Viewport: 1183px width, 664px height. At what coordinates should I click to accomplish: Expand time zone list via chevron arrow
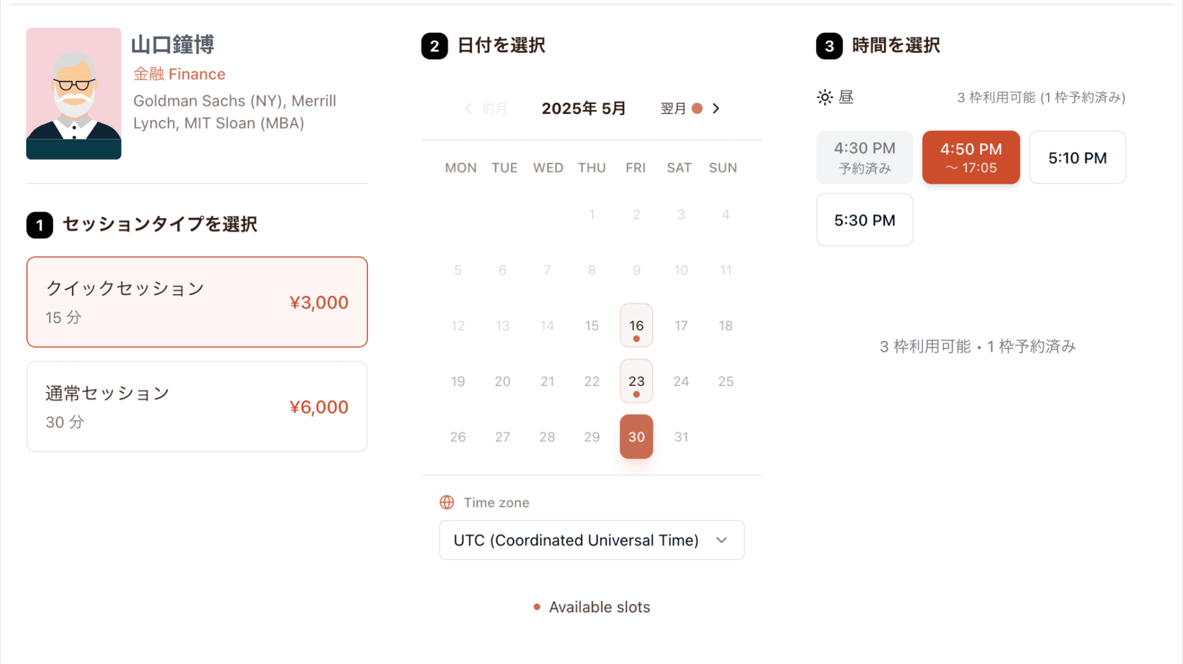click(722, 540)
